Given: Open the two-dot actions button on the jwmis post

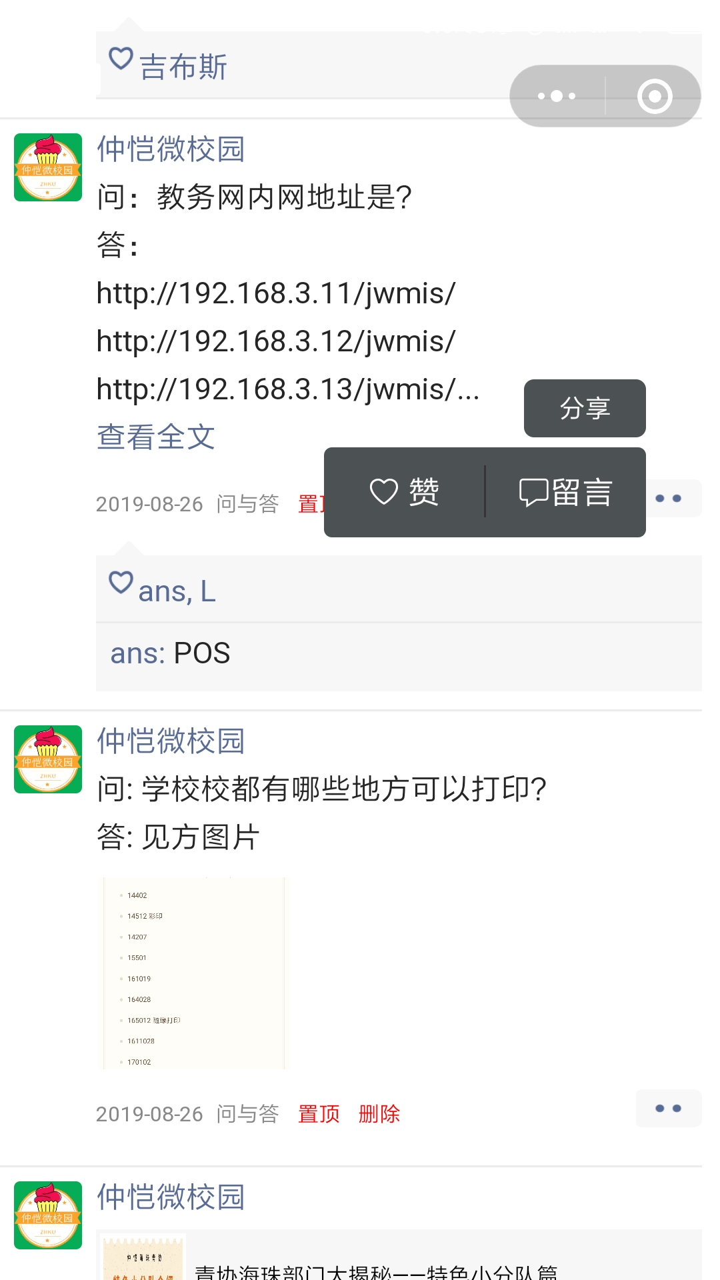Looking at the screenshot, I should [x=669, y=498].
